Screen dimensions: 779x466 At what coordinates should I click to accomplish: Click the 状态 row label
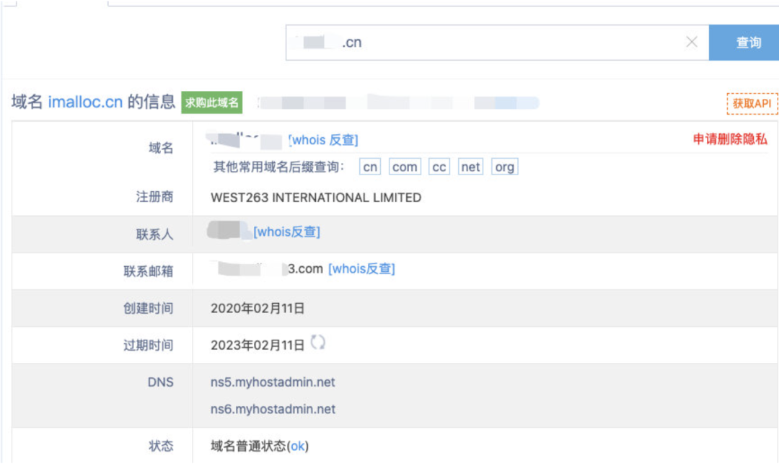pyautogui.click(x=161, y=446)
